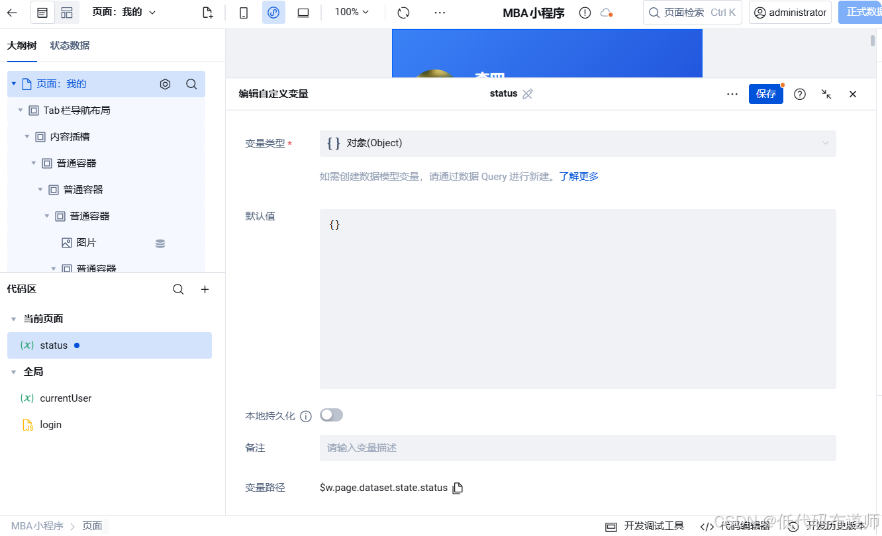Disable 本地持久化 toggle switch

(x=331, y=414)
